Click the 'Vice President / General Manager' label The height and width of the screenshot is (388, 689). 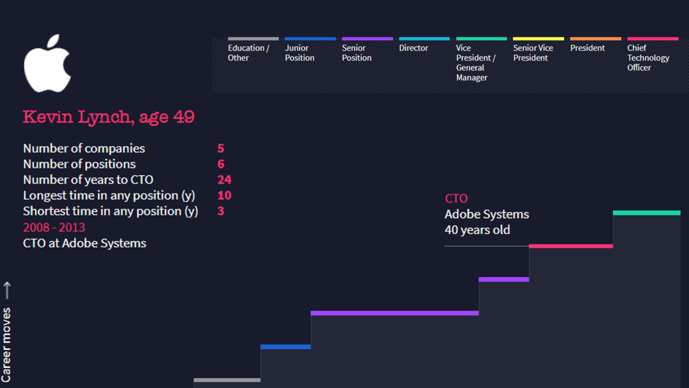point(476,63)
